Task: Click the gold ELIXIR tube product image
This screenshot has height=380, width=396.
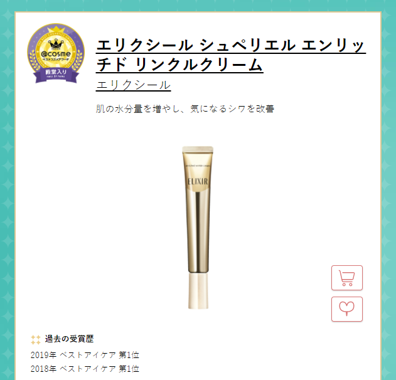Action: (x=198, y=228)
